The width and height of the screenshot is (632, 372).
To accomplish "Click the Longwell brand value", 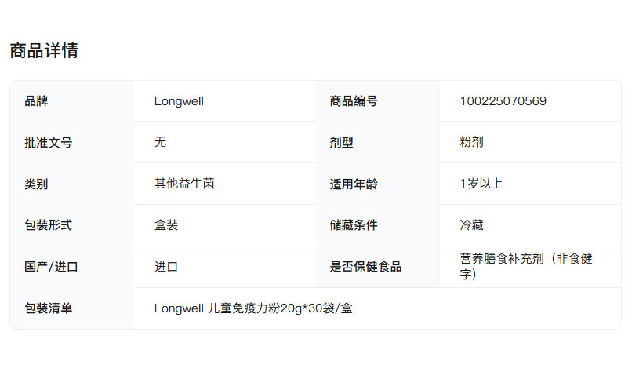I will coord(179,101).
